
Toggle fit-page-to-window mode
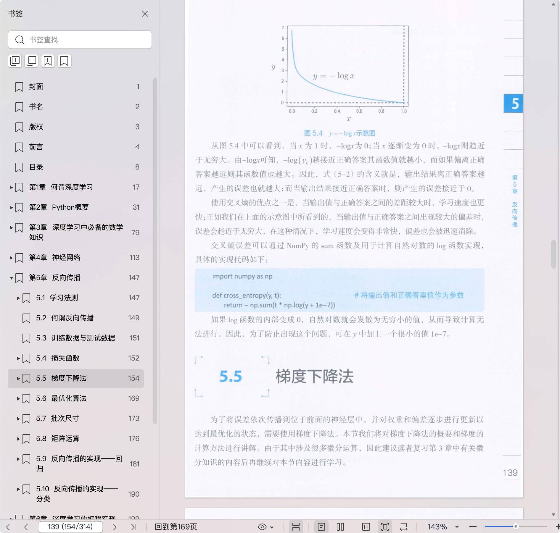(x=385, y=527)
